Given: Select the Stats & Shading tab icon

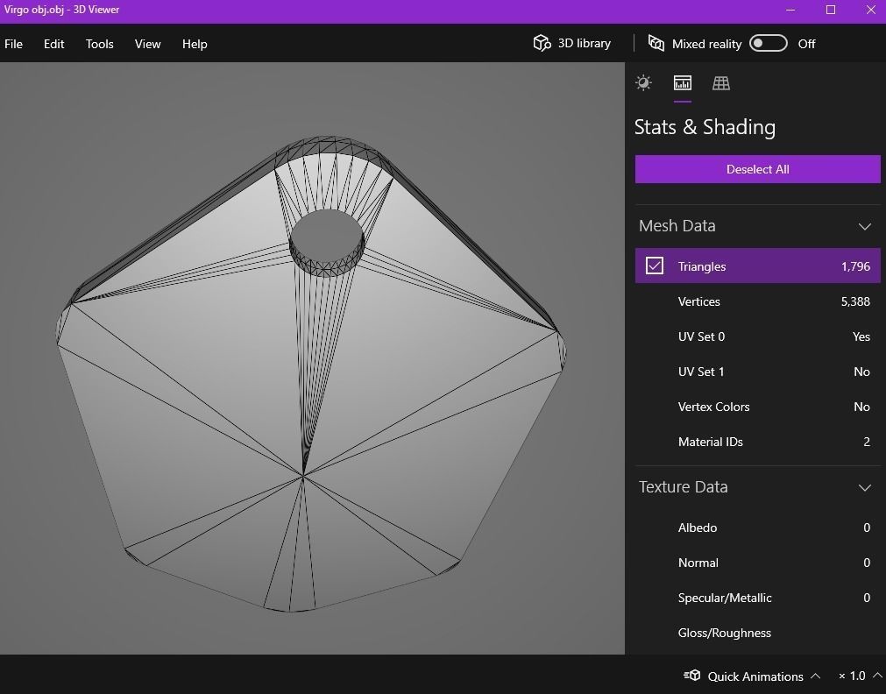Looking at the screenshot, I should click(x=682, y=83).
